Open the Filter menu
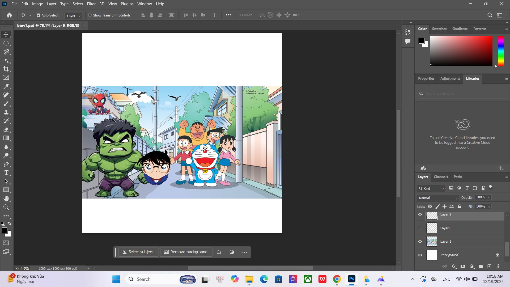 (91, 4)
